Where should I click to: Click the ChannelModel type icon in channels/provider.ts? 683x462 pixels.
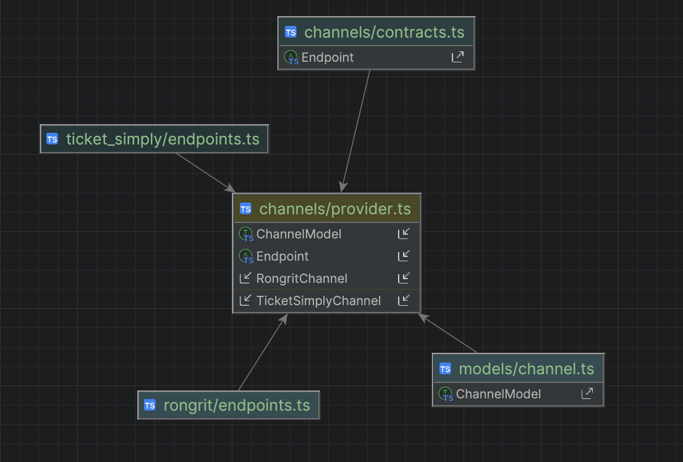click(x=246, y=234)
